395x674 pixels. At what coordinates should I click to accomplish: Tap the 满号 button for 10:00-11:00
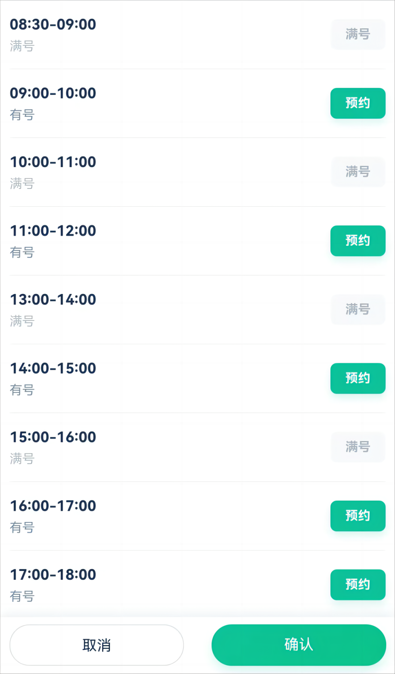pos(358,172)
